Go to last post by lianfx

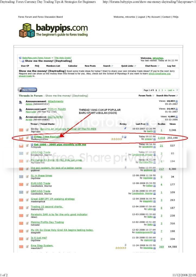pos(155,131)
